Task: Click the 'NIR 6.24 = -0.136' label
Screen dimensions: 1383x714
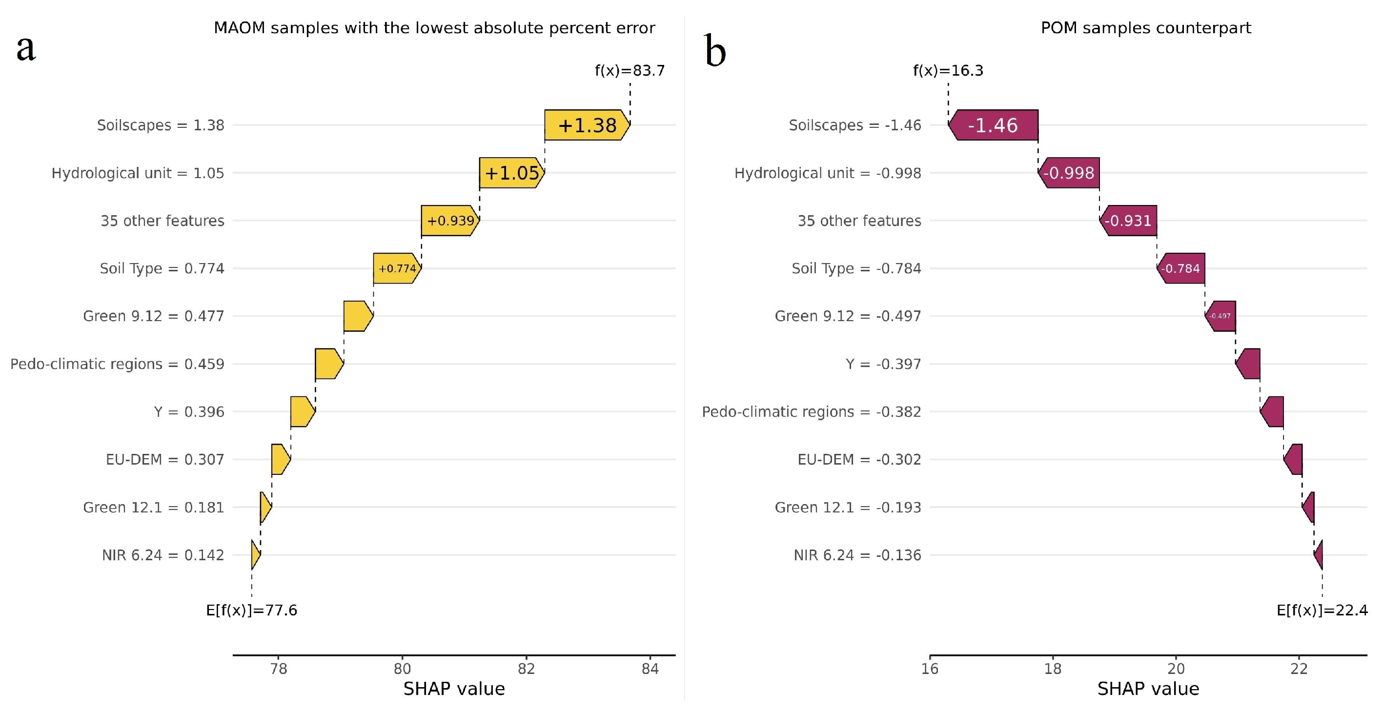Action: point(857,555)
